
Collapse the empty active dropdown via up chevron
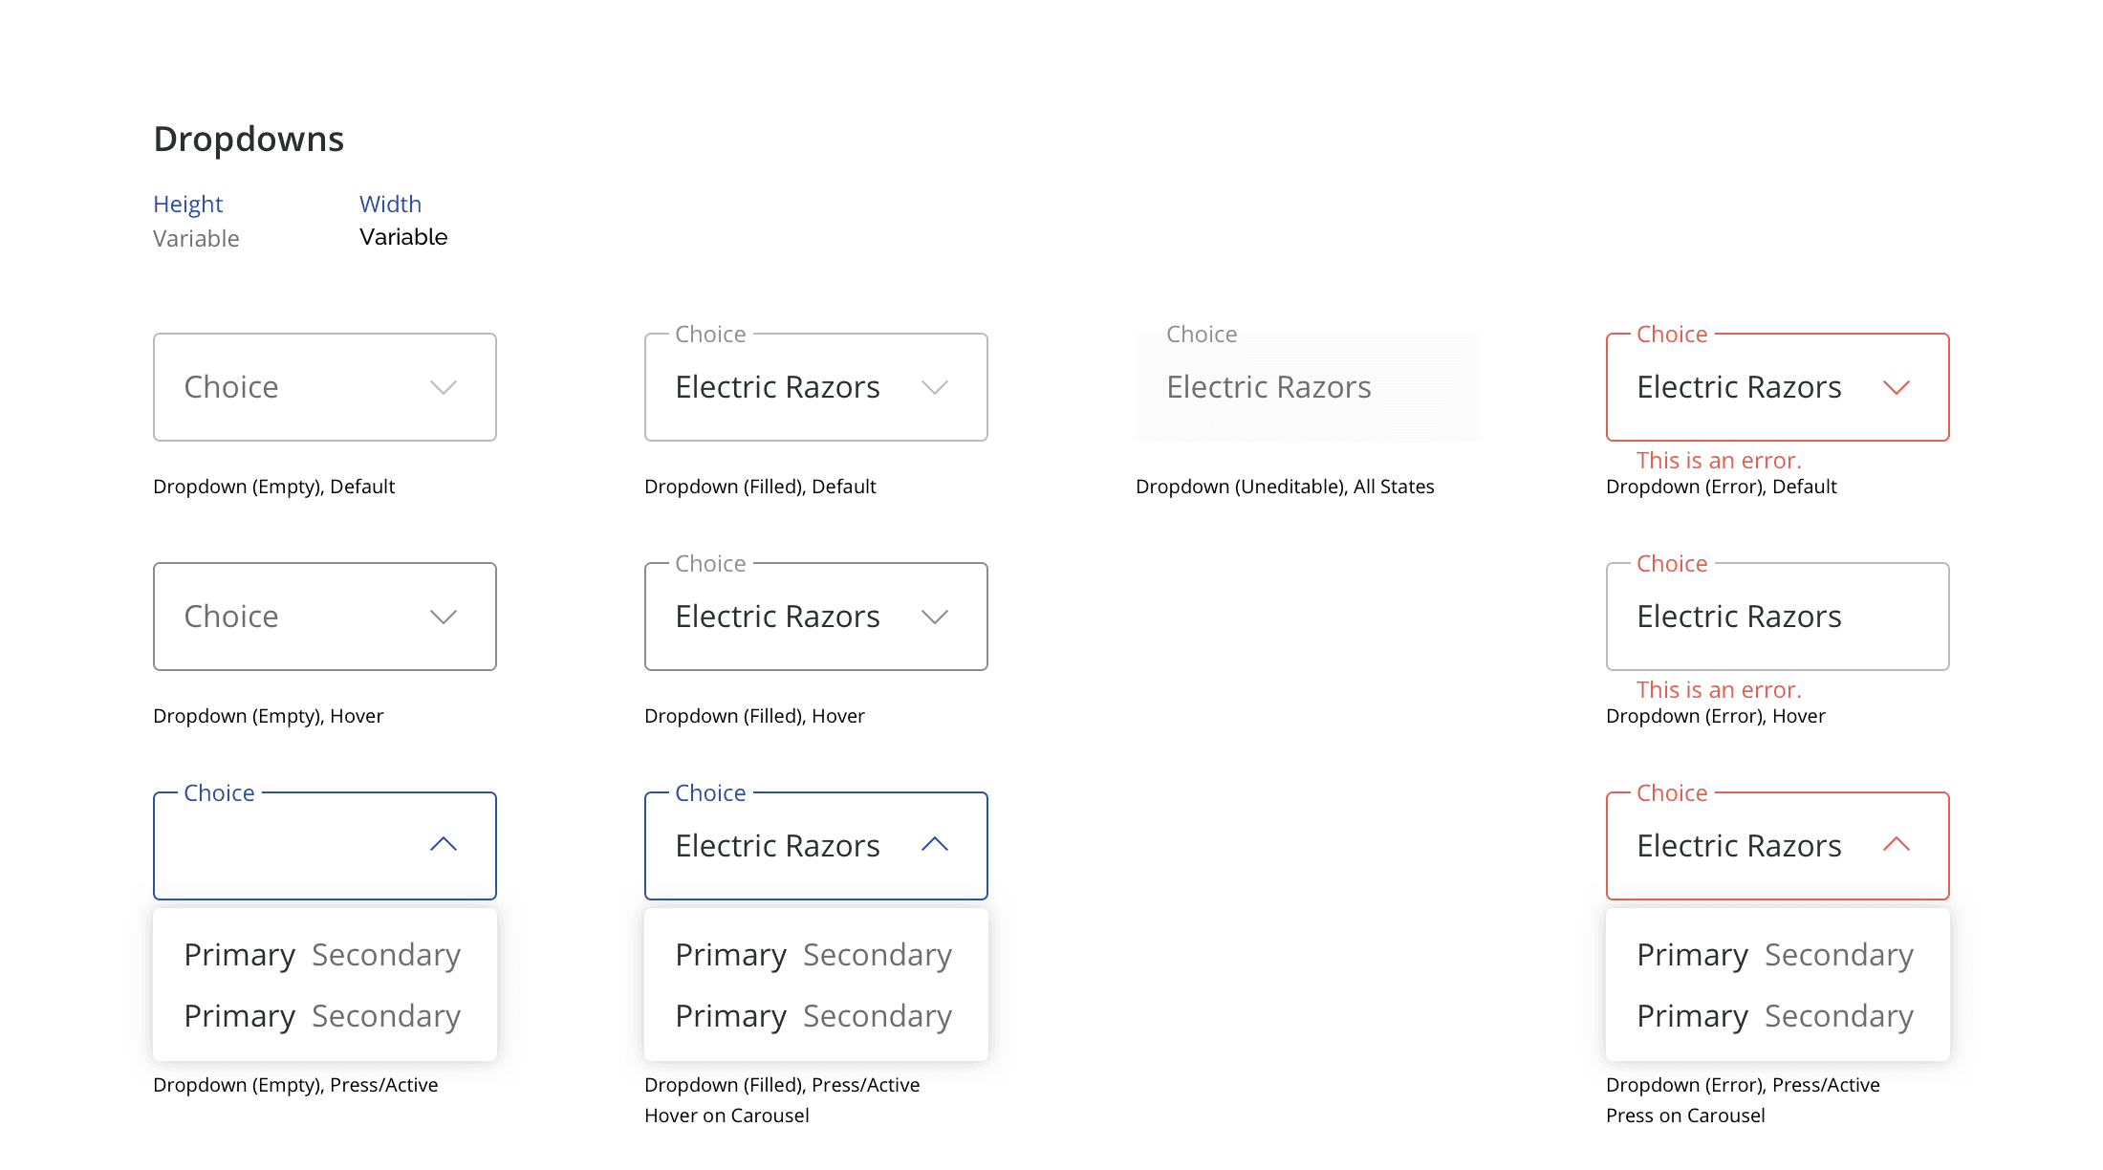pyautogui.click(x=444, y=844)
